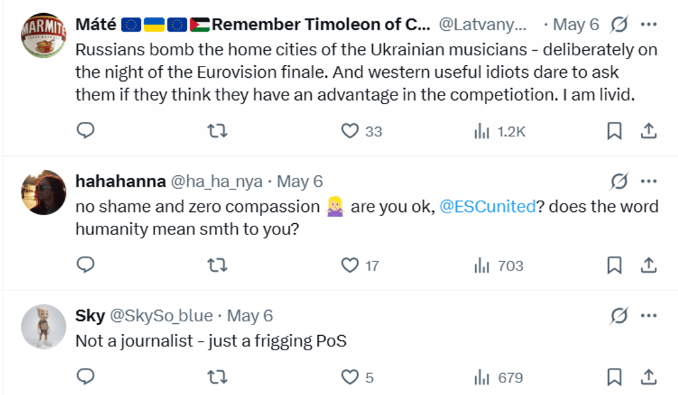This screenshot has width=678, height=395.
Task: Bookmark hahahanna's tweet
Action: click(x=614, y=265)
